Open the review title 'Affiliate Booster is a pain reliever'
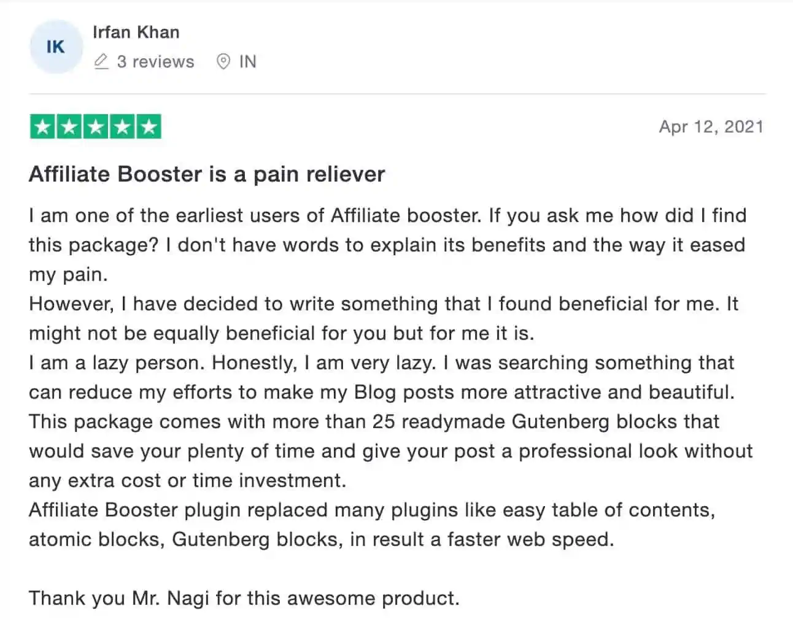 [207, 174]
